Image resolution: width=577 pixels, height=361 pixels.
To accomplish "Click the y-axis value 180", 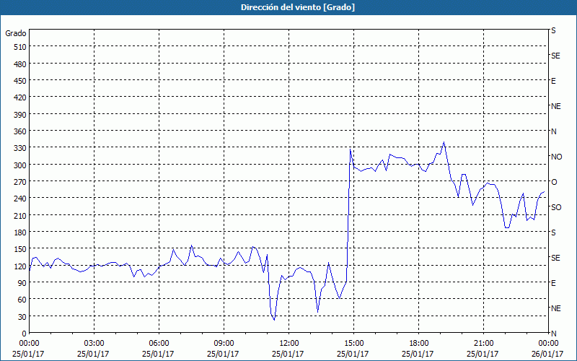I will coord(20,232).
